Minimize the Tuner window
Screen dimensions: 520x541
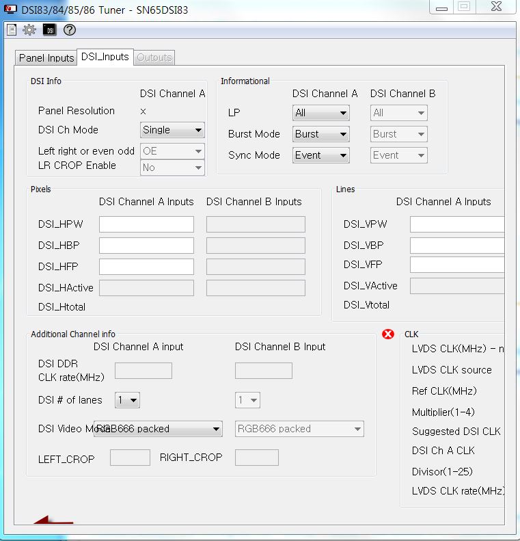click(441, 8)
